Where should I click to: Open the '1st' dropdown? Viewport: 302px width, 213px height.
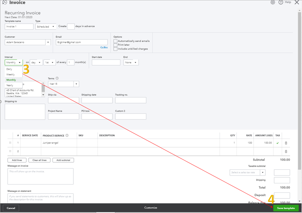point(50,62)
